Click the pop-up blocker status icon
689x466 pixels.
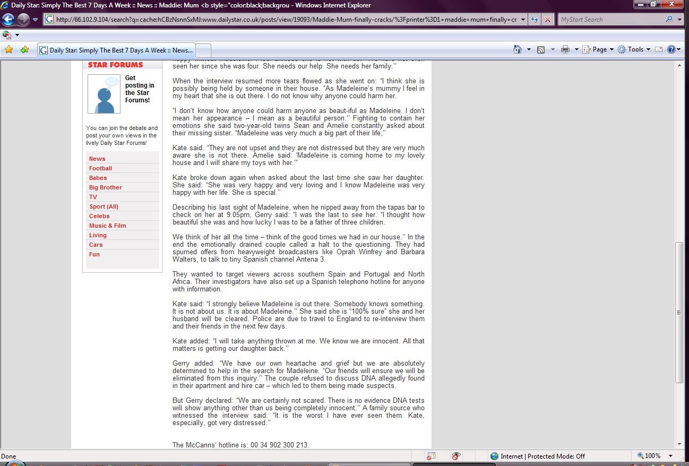click(431, 456)
